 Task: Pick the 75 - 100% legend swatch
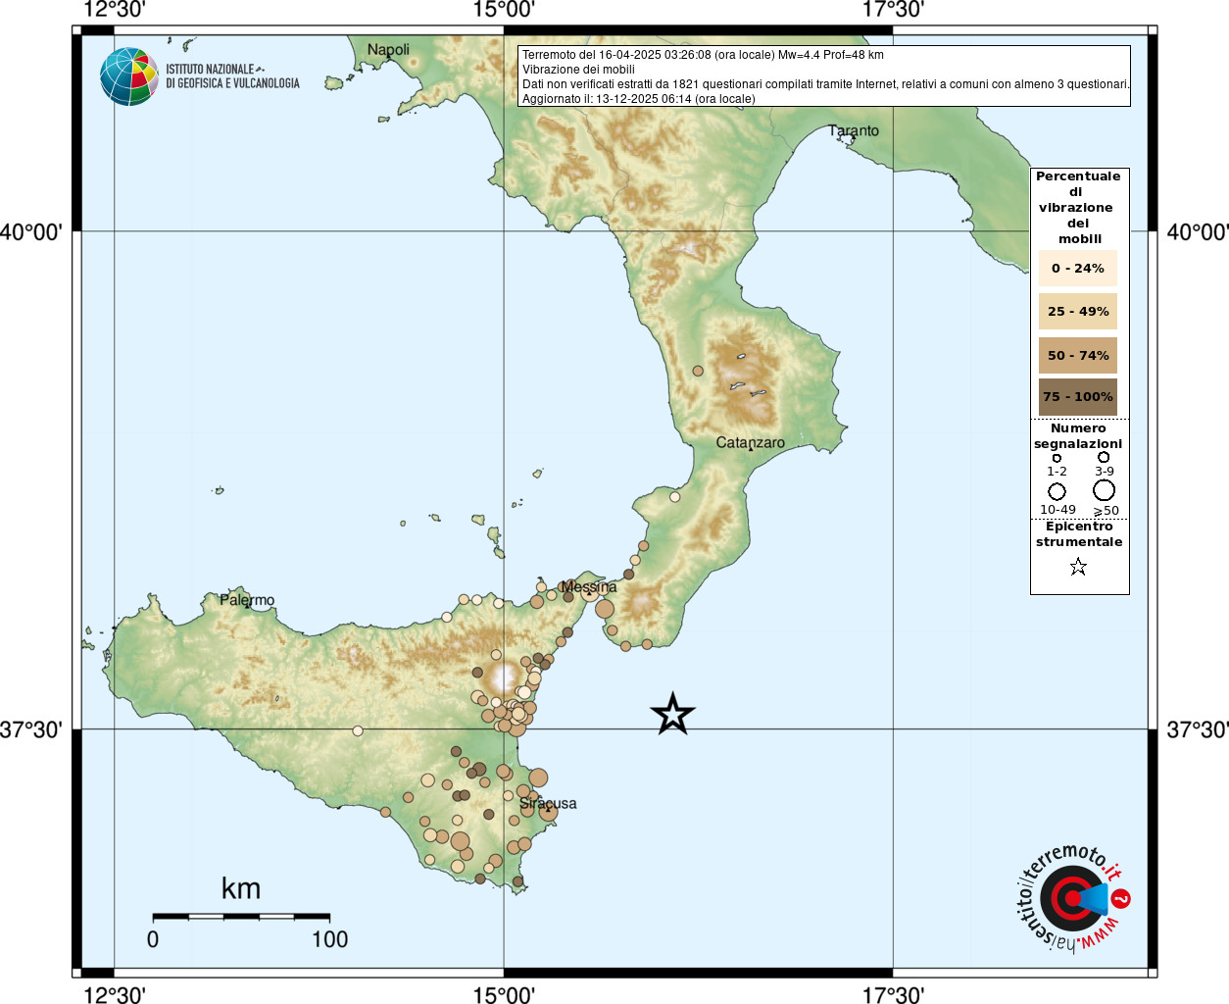1078,397
